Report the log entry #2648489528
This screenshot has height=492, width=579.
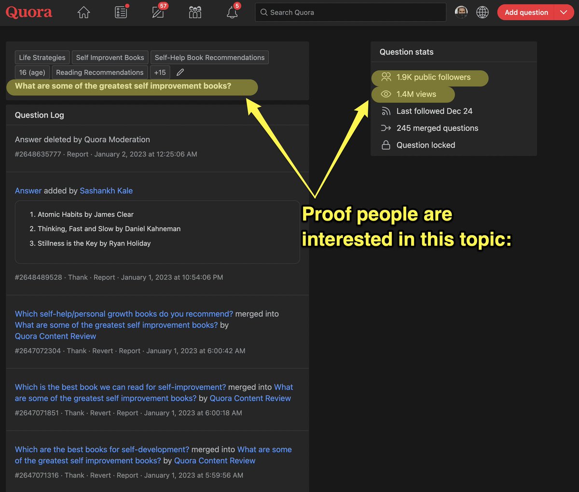[104, 277]
